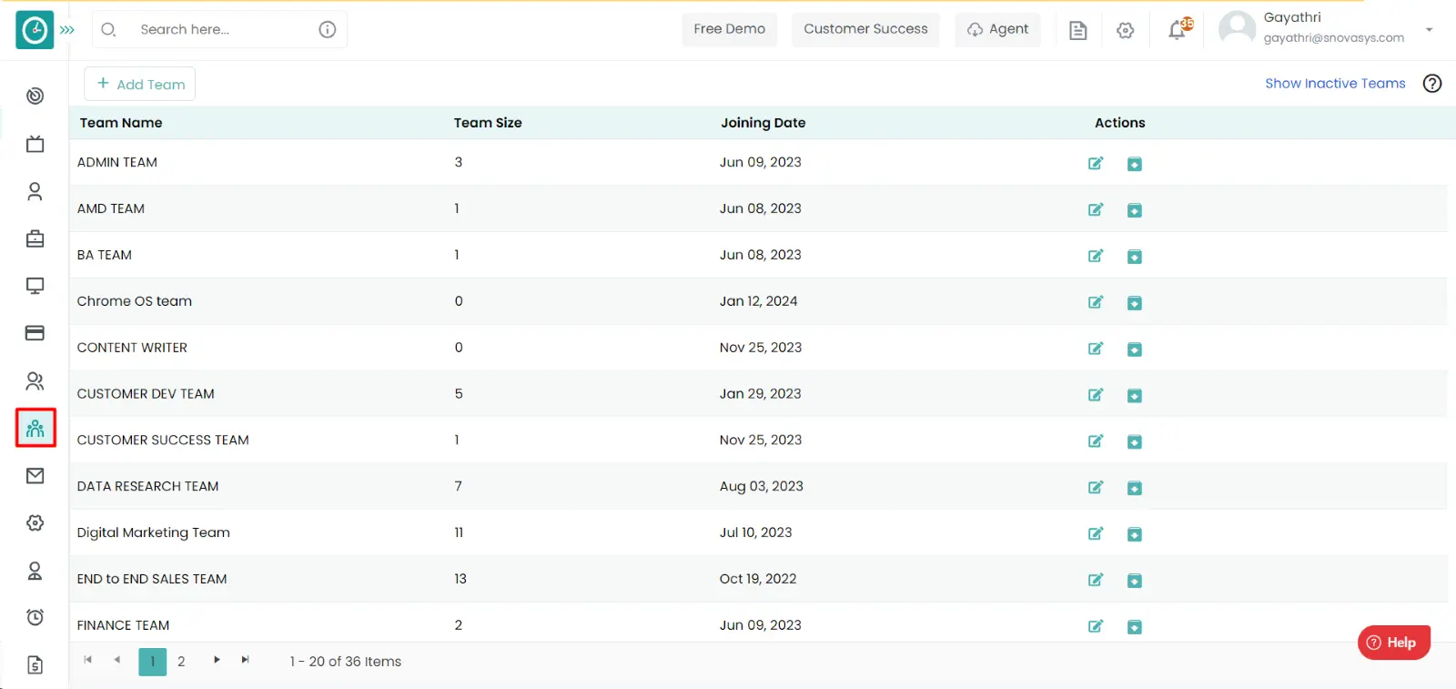Edit the END to END SALES TEAM row
This screenshot has height=689, width=1456.
1096,581
